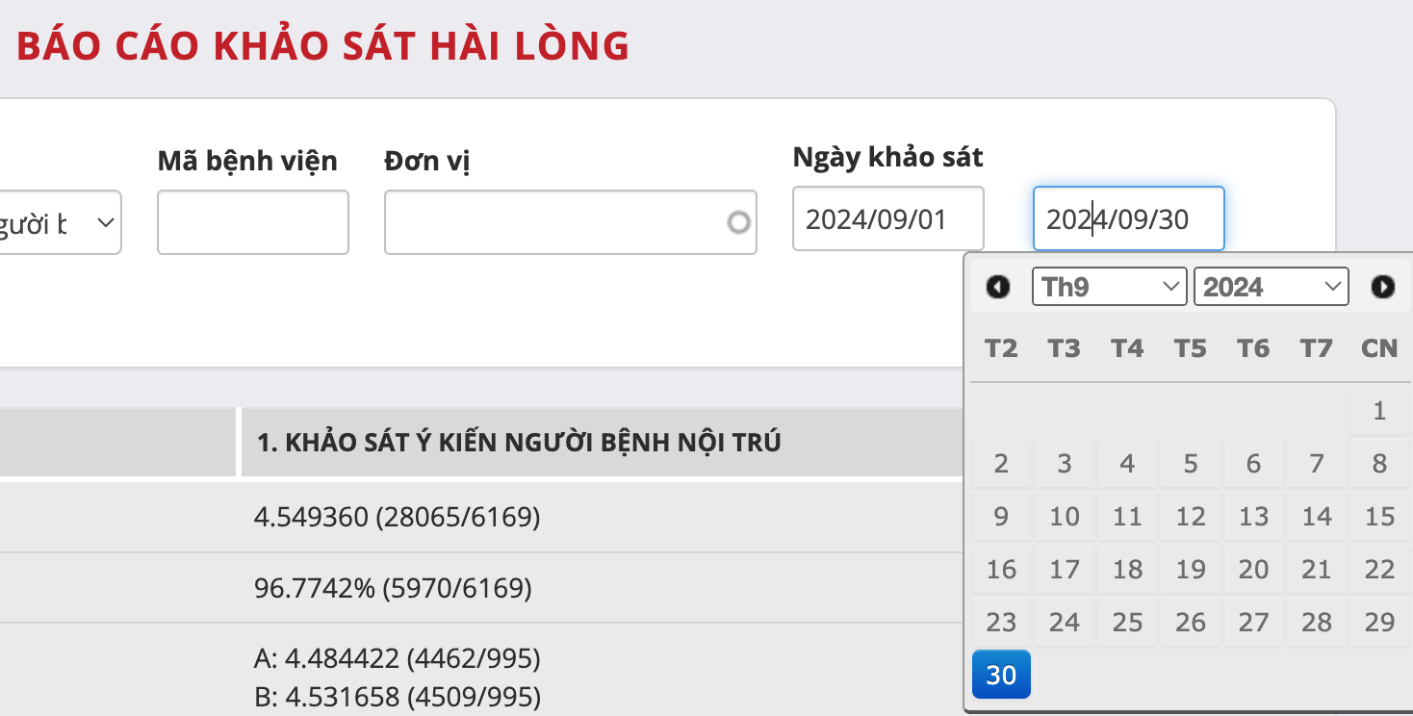1413x716 pixels.
Task: Go to next month in calendar
Action: pyautogui.click(x=1382, y=287)
